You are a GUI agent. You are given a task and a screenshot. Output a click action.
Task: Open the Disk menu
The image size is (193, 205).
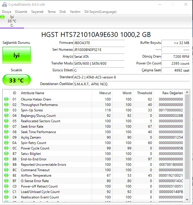pyautogui.click(x=63, y=12)
